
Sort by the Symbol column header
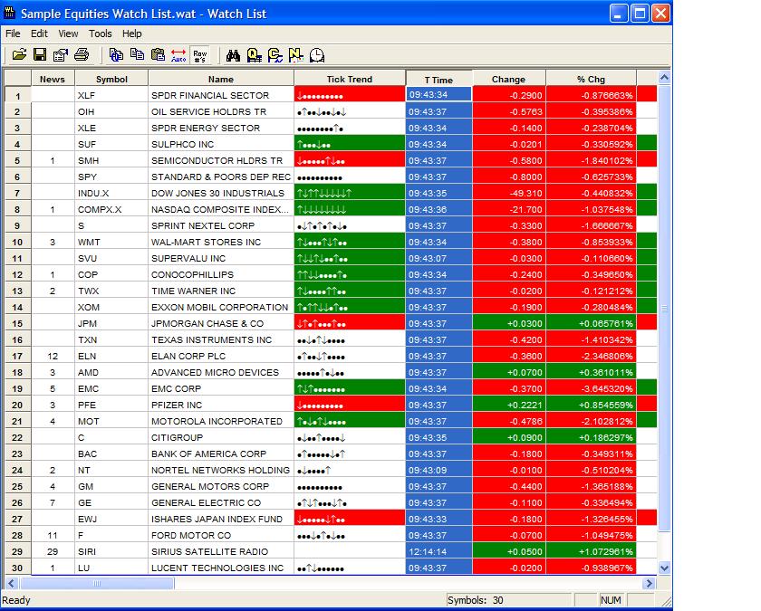click(111, 79)
